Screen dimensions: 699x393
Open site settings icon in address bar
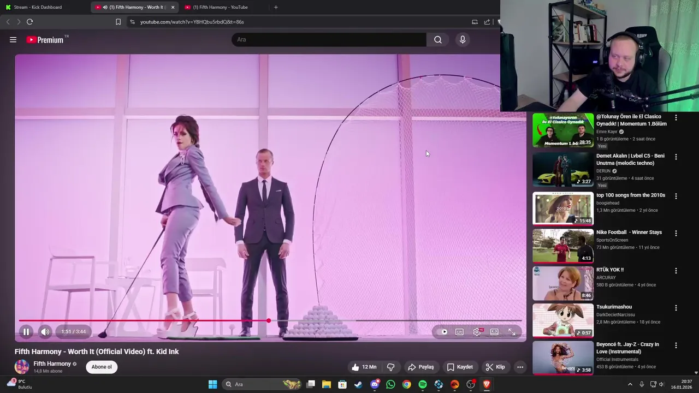132,22
